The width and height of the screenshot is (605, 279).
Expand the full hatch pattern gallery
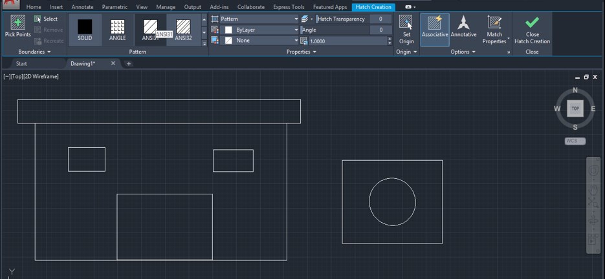[204, 43]
